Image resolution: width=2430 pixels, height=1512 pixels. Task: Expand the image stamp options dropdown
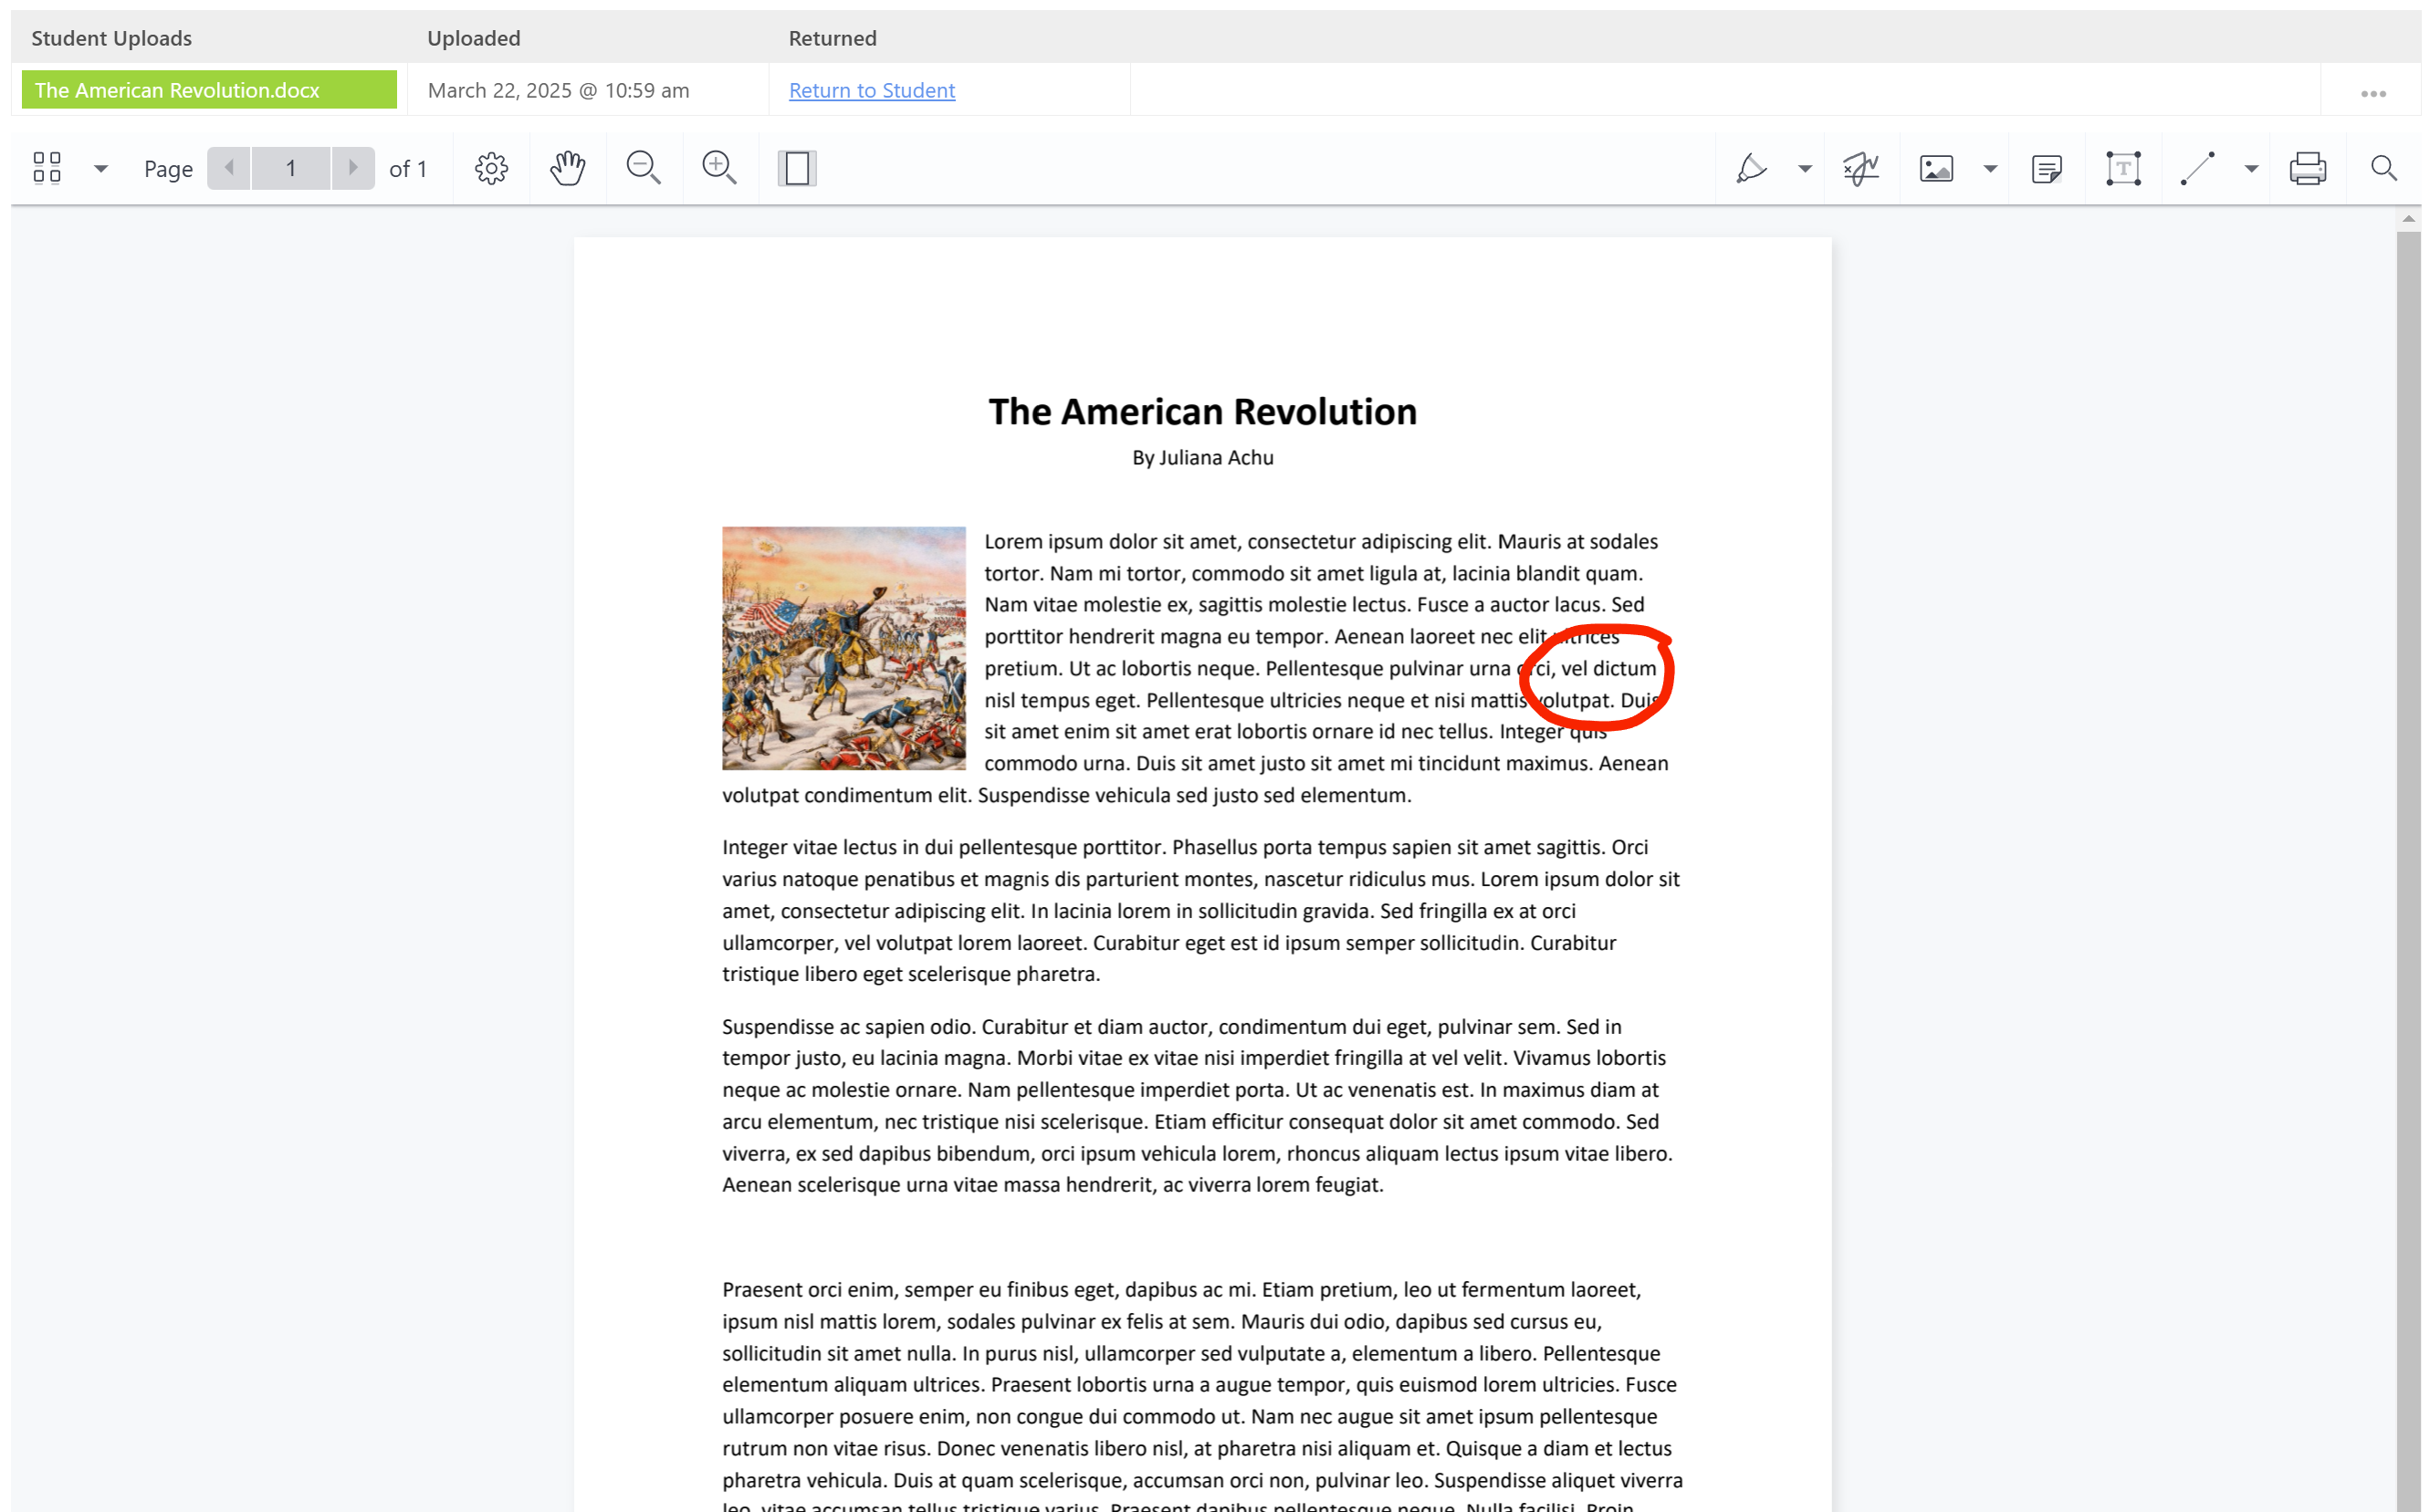click(1990, 169)
